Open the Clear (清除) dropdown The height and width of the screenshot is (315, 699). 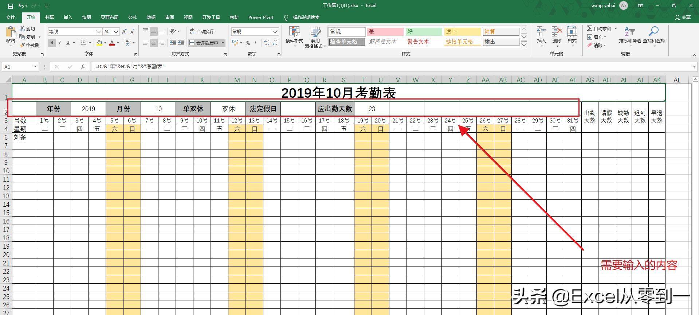(596, 45)
